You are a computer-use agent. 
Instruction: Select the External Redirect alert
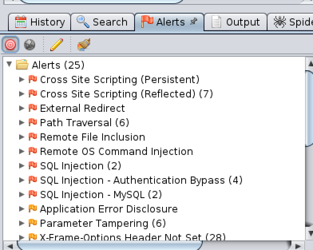coord(82,108)
